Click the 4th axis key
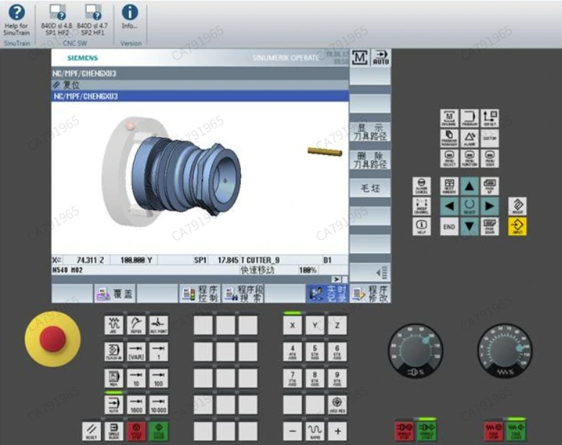 point(292,351)
